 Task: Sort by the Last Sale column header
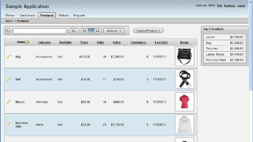click(x=161, y=42)
